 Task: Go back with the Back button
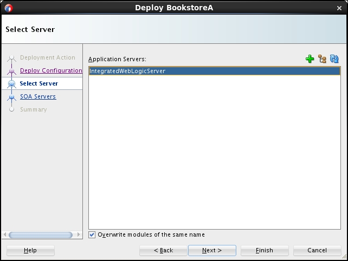[x=163, y=250]
